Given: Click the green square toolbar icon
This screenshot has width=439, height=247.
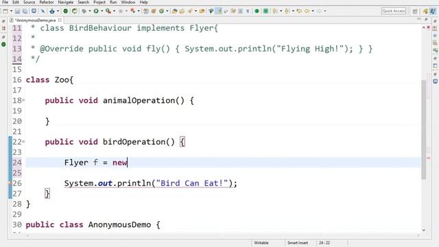Looking at the screenshot, I should [265, 11].
